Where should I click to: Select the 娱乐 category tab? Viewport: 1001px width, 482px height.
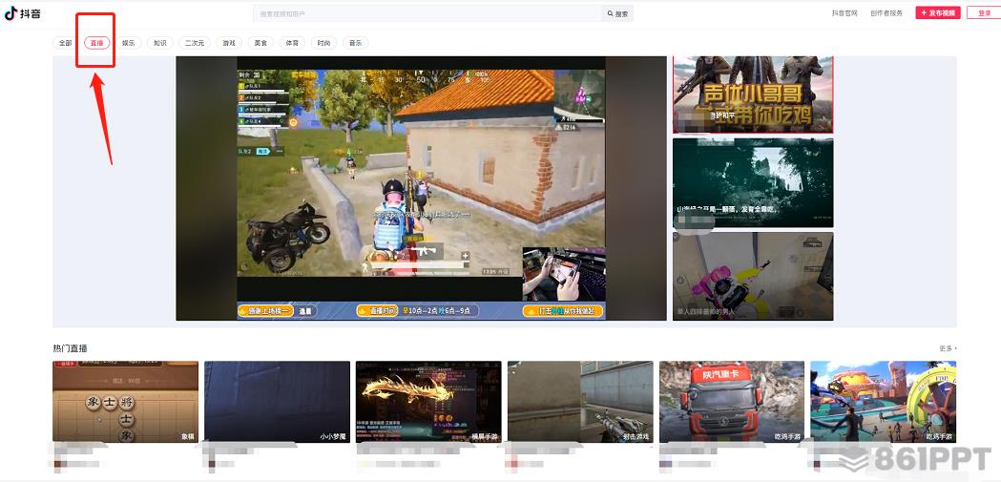pyautogui.click(x=128, y=43)
